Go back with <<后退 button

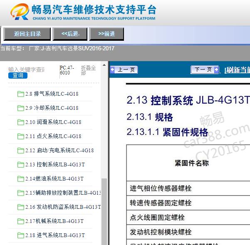click(70, 34)
